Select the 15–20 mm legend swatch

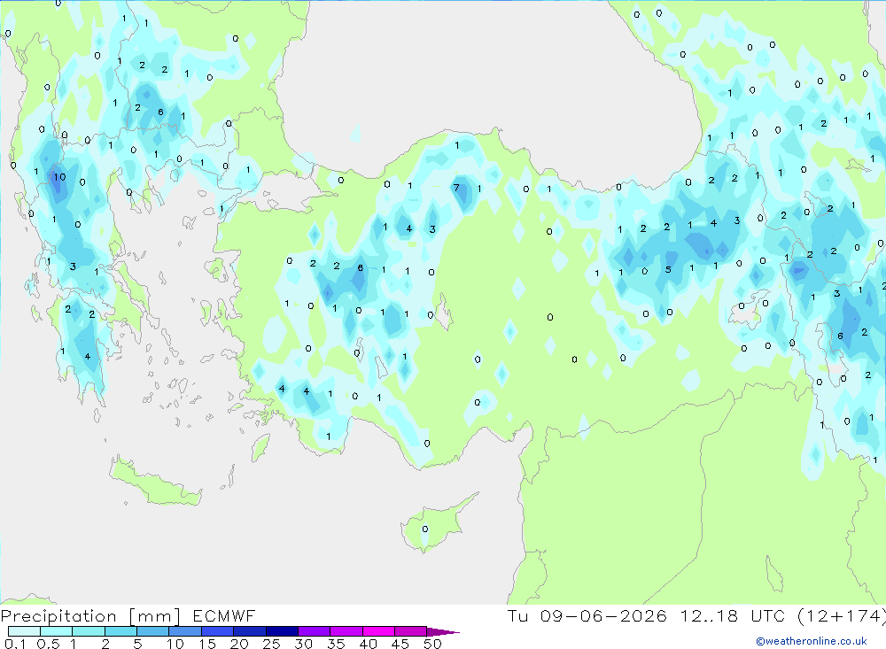click(x=218, y=631)
